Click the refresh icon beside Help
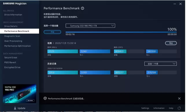Screen dimensions: 186x112 point(179,108)
